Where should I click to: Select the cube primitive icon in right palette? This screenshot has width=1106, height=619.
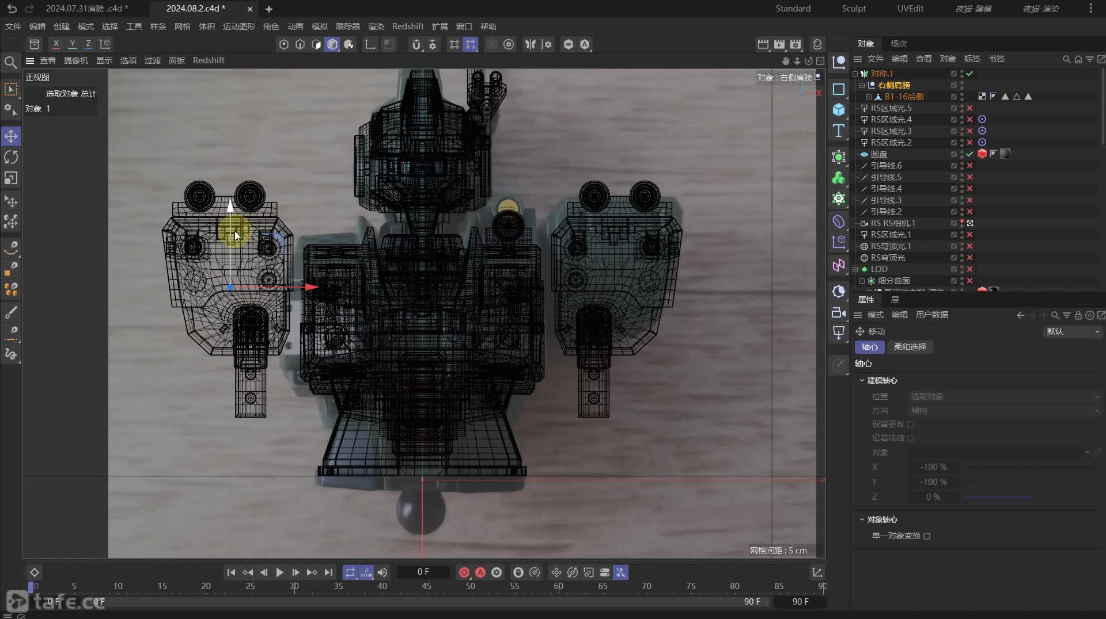click(839, 109)
